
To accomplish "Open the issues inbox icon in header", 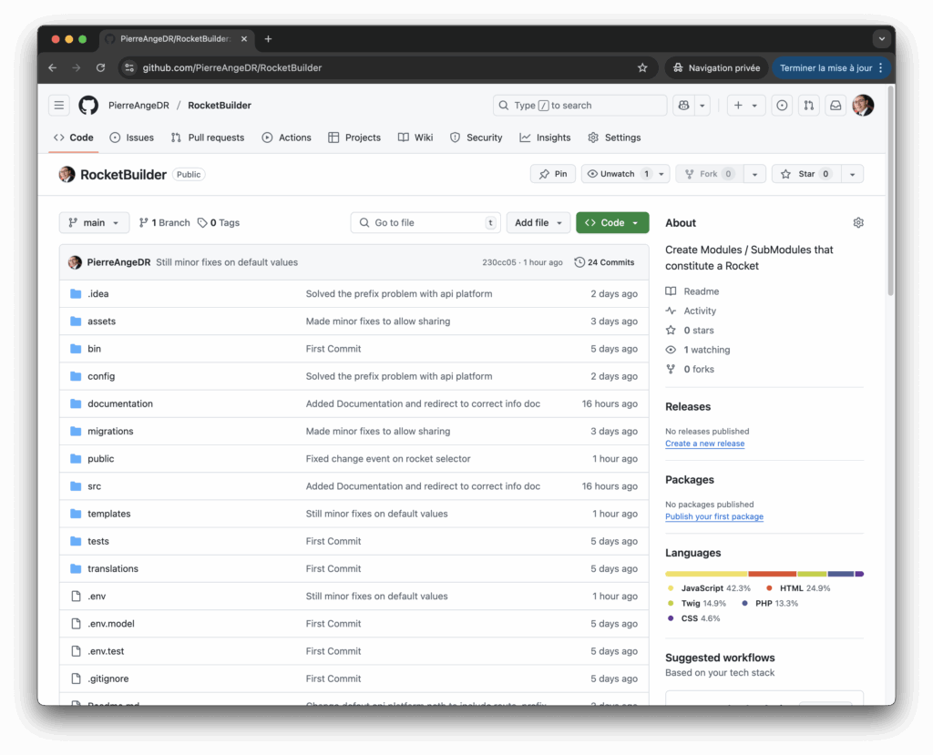I will tap(782, 106).
